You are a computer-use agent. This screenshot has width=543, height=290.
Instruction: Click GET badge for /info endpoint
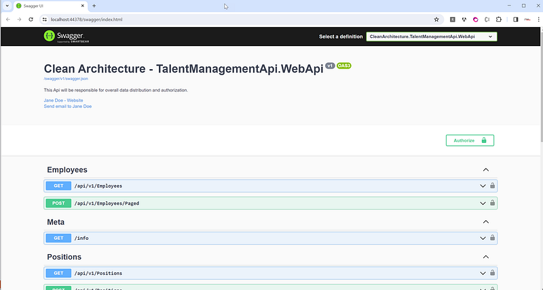tap(58, 238)
